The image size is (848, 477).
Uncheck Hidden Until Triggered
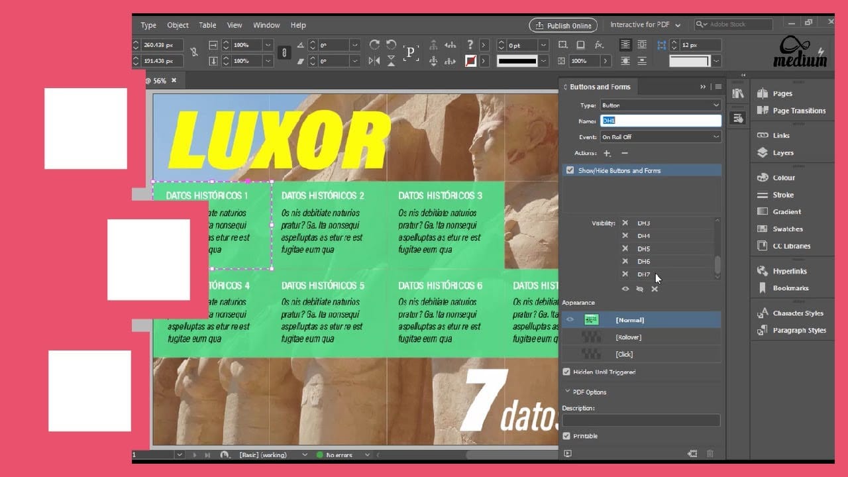click(x=566, y=372)
